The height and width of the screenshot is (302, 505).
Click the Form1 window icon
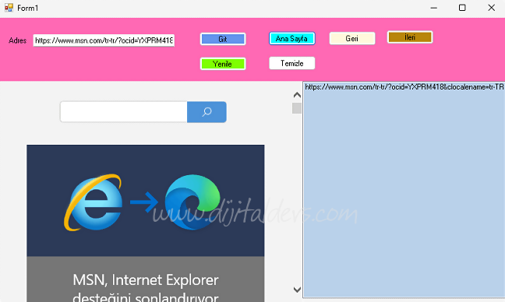(9, 8)
